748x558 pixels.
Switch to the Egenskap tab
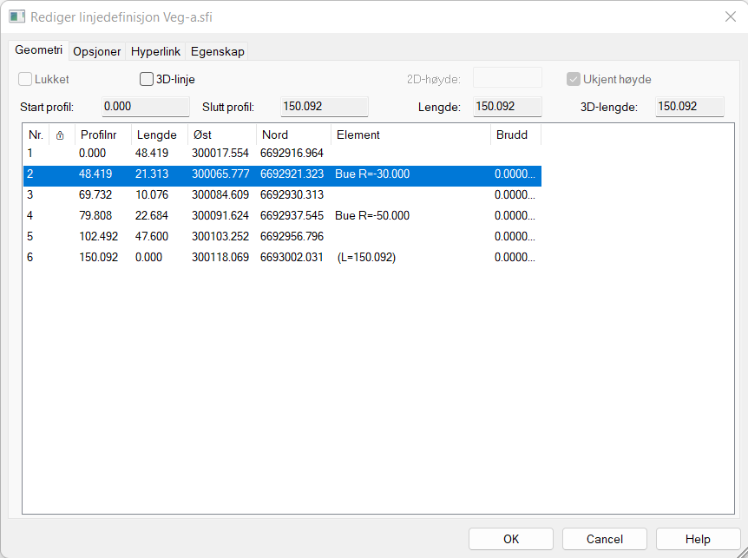217,52
